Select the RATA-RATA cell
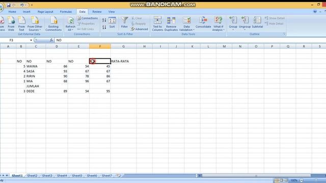326x183 pixels. pos(123,61)
